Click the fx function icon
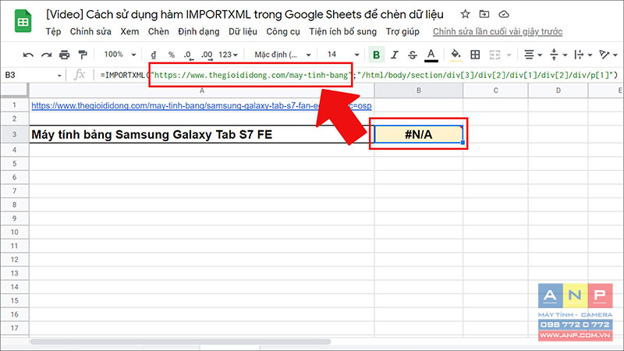Image resolution: width=624 pixels, height=351 pixels. (x=80, y=75)
